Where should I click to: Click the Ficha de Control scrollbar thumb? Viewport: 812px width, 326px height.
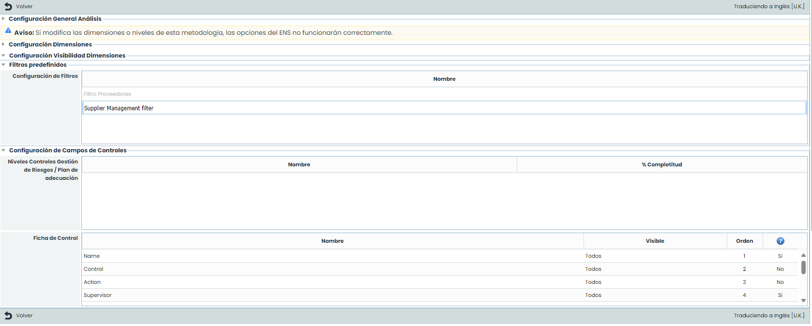(x=803, y=267)
